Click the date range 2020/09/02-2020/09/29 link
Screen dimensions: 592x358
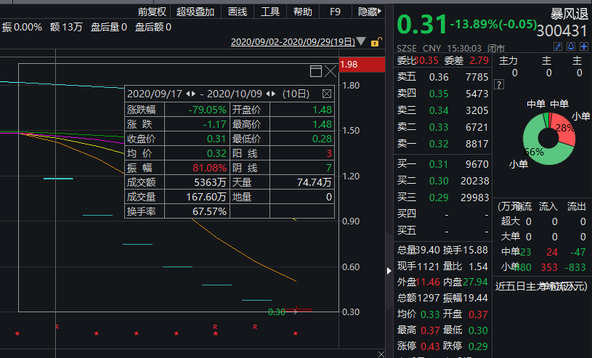293,41
